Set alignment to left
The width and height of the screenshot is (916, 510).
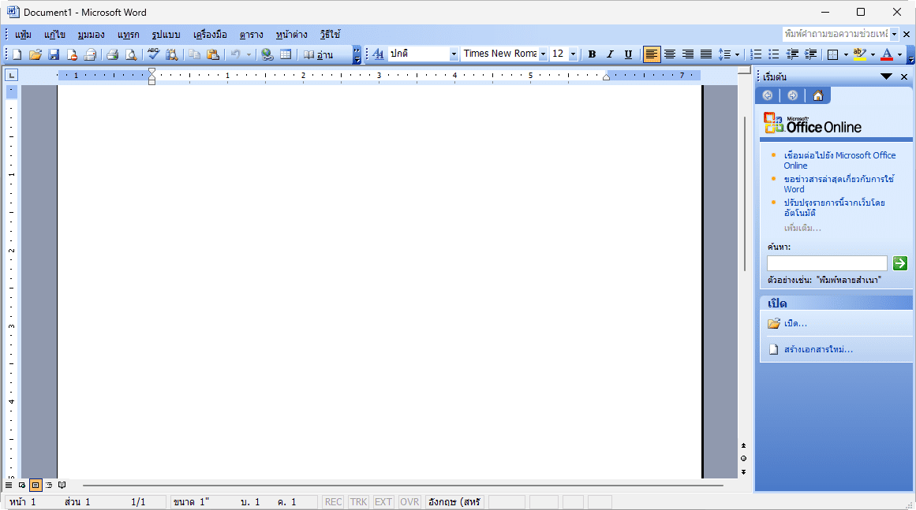(652, 54)
